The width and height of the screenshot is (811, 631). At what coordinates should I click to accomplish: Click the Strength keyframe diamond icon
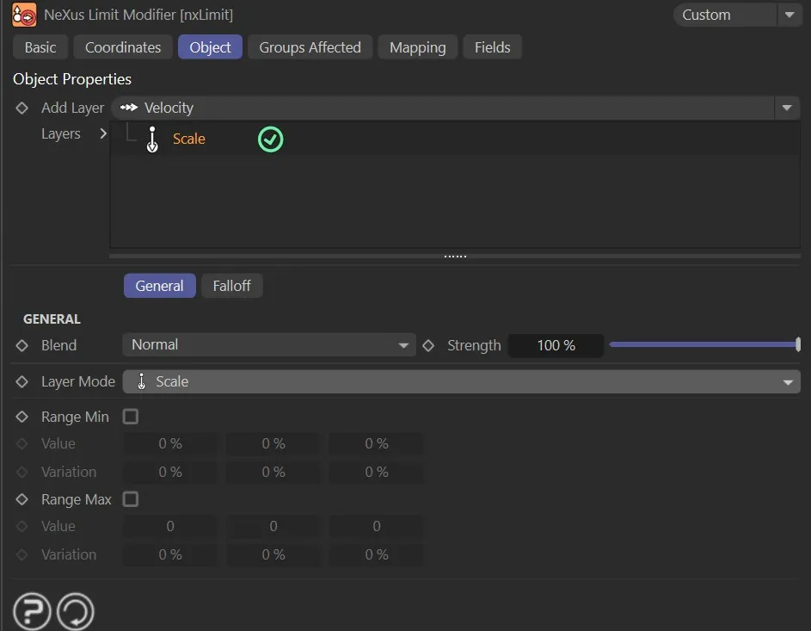[x=428, y=345]
